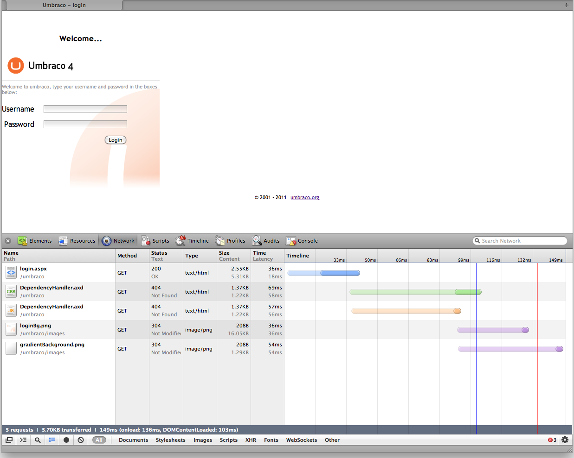Click the 200 OK status cell
574x458 pixels.
[x=166, y=273]
